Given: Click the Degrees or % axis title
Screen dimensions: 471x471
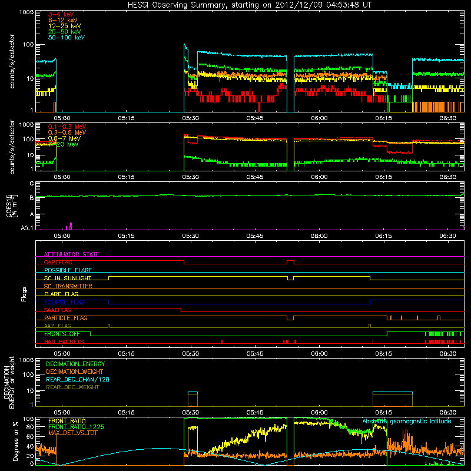Looking at the screenshot, I should [x=15, y=441].
